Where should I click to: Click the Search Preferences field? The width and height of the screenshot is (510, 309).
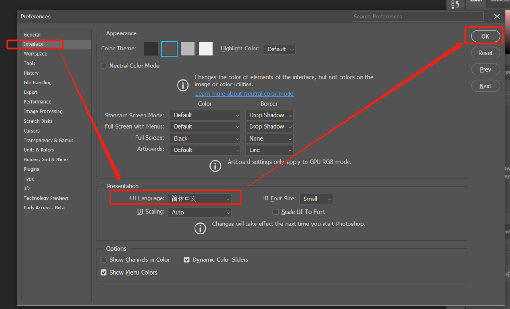click(x=417, y=17)
